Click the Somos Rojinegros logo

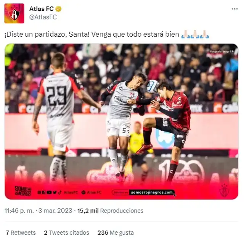click(23, 191)
